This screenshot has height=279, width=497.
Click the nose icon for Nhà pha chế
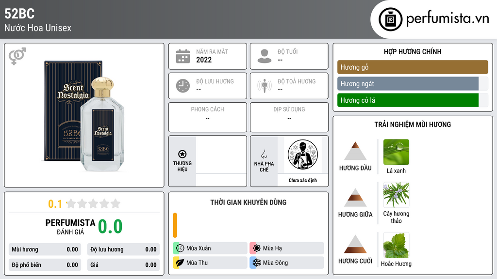264,154
